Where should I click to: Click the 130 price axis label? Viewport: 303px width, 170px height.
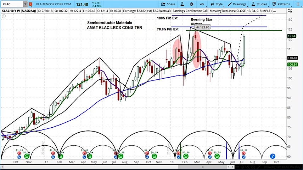[290, 20]
